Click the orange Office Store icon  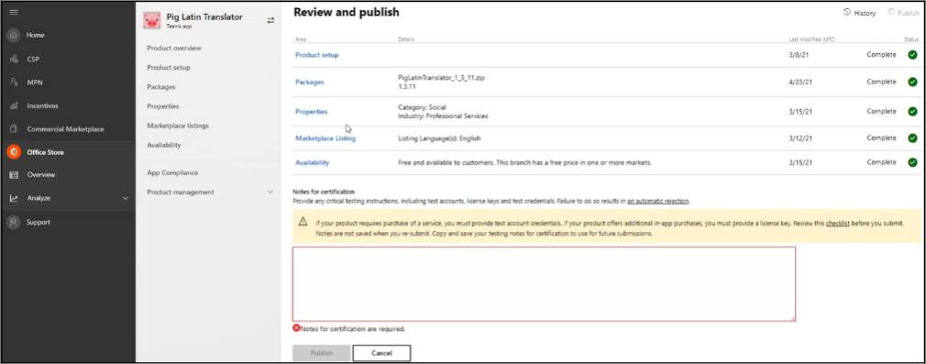(x=14, y=152)
